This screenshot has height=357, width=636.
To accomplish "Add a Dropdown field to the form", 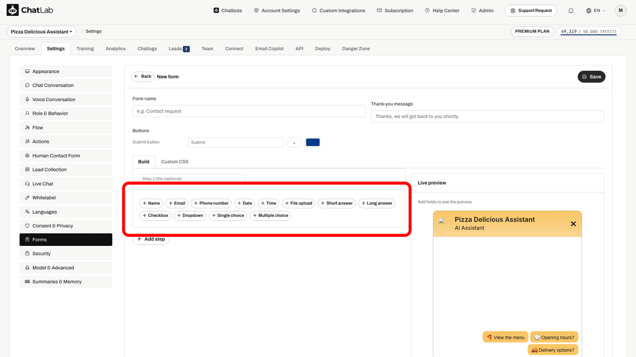I will pos(190,216).
